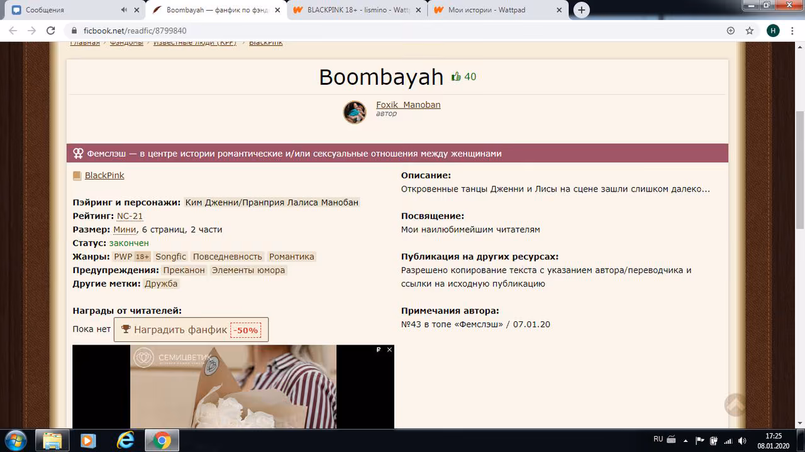
Task: Click the scroll-to-top arrow button
Action: [735, 405]
